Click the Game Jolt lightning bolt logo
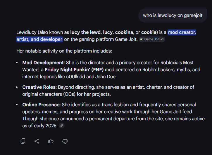Screen dimensions: 212x155 [142, 39]
